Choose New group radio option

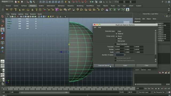click(x=116, y=41)
